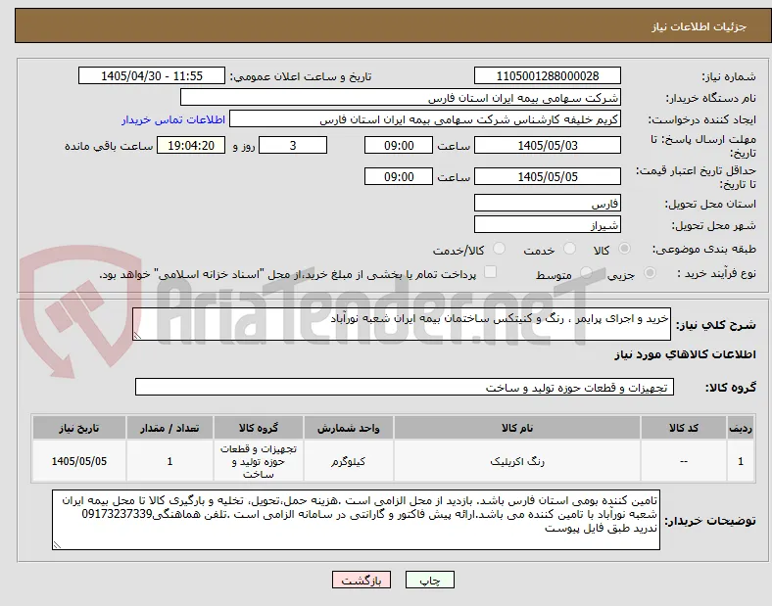Grab the resize handle of description text area

pyautogui.click(x=137, y=336)
